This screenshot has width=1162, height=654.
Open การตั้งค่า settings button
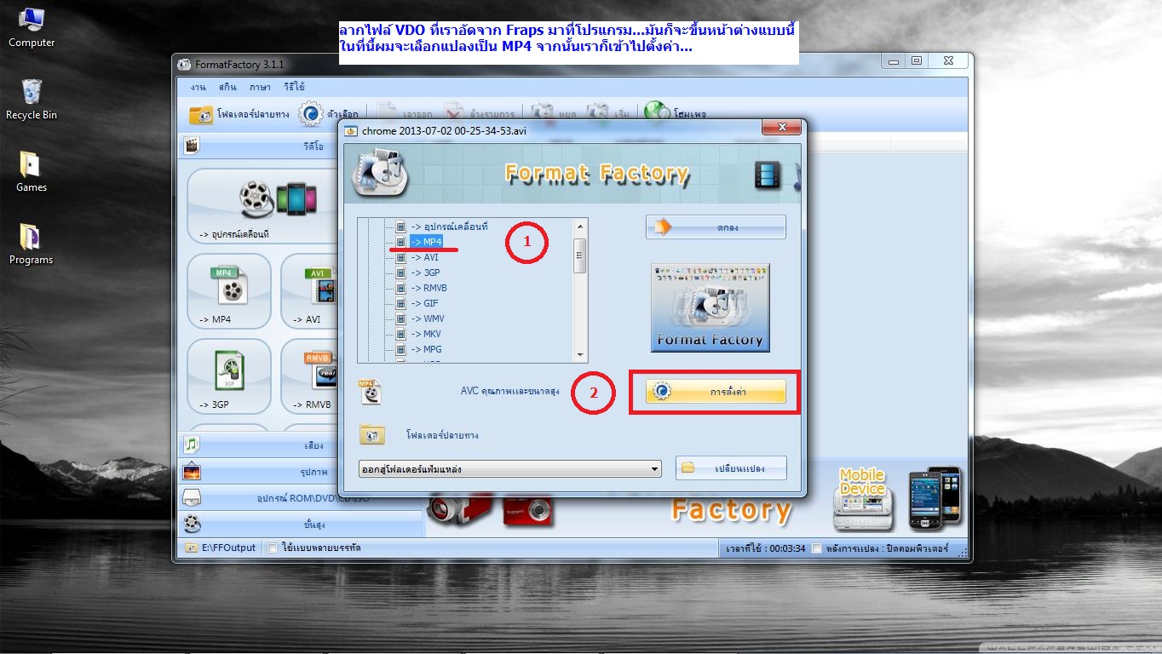tap(716, 392)
